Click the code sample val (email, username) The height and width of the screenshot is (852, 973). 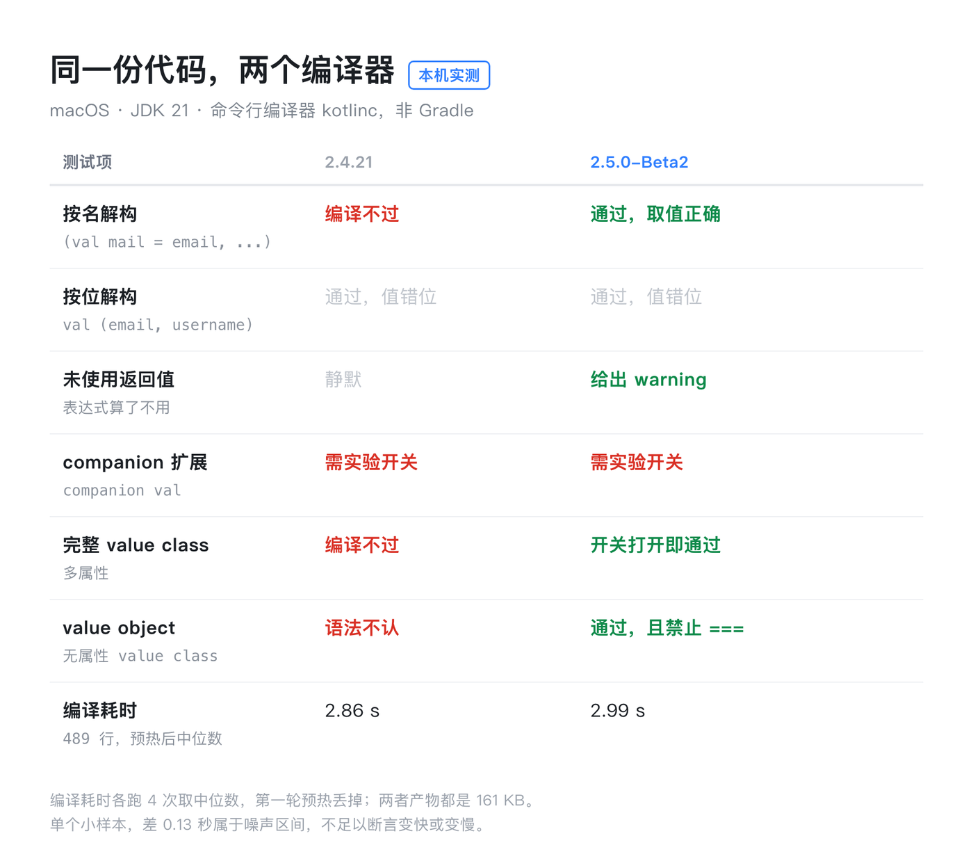(158, 325)
